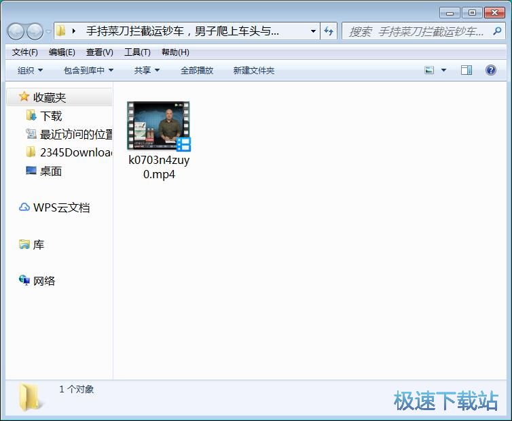Click the WPS cloud icon
This screenshot has height=421, width=512.
click(24, 207)
